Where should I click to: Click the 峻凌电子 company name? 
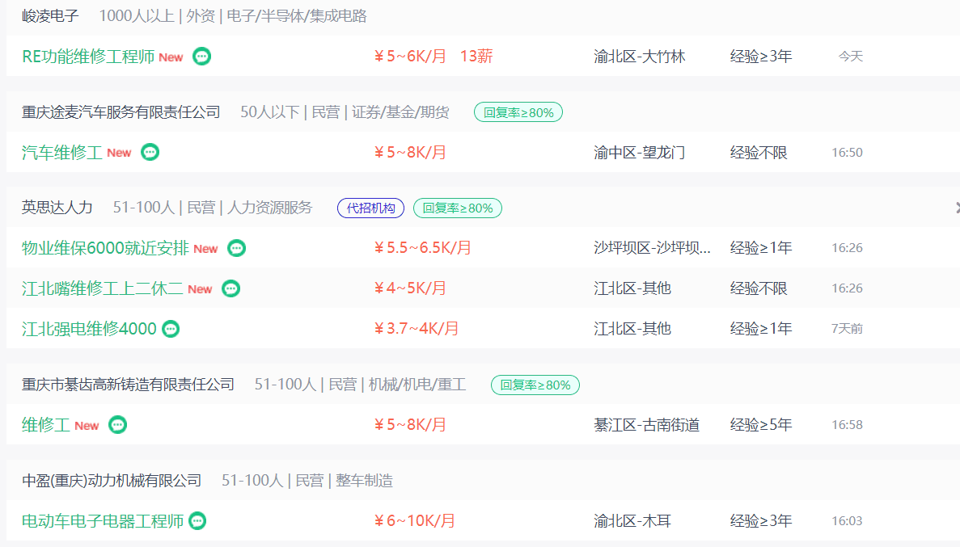pos(50,16)
